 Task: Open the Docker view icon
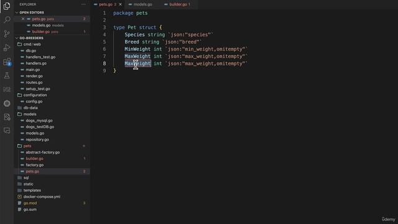point(7,90)
